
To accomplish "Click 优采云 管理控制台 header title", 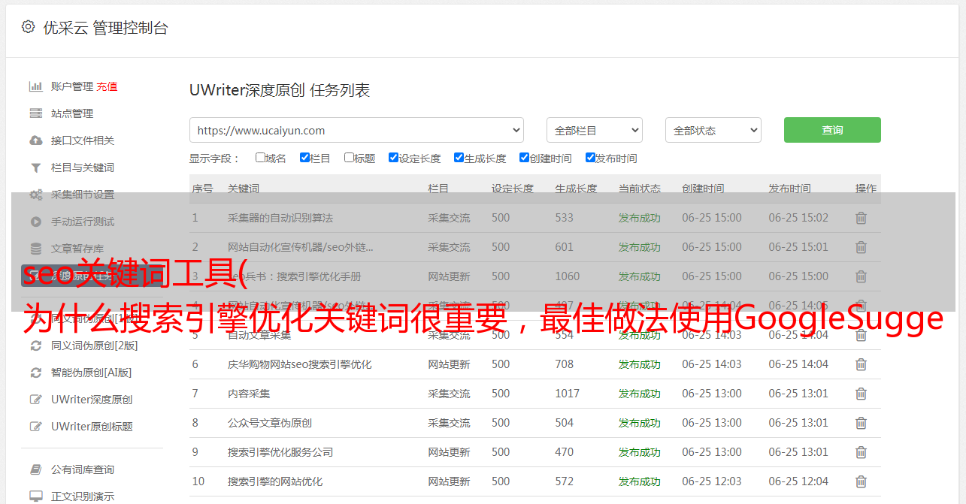I will point(105,28).
